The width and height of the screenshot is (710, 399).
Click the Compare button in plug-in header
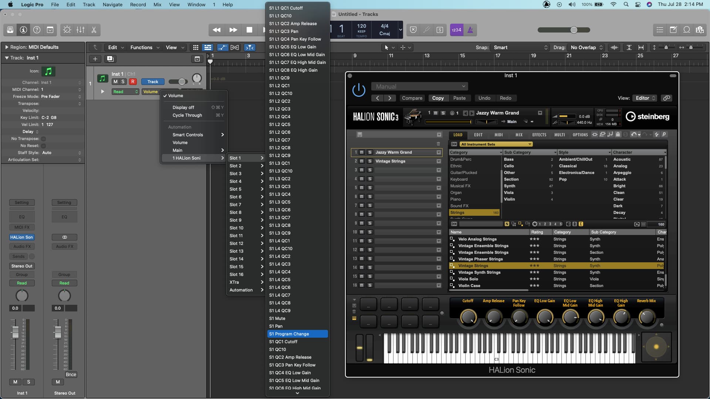[x=412, y=98]
